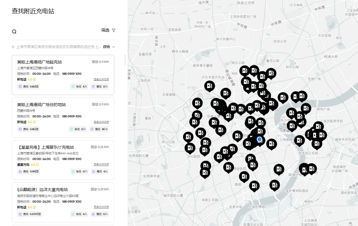Click the list panel vertical scrollbar
358x226 pixels.
point(125,60)
